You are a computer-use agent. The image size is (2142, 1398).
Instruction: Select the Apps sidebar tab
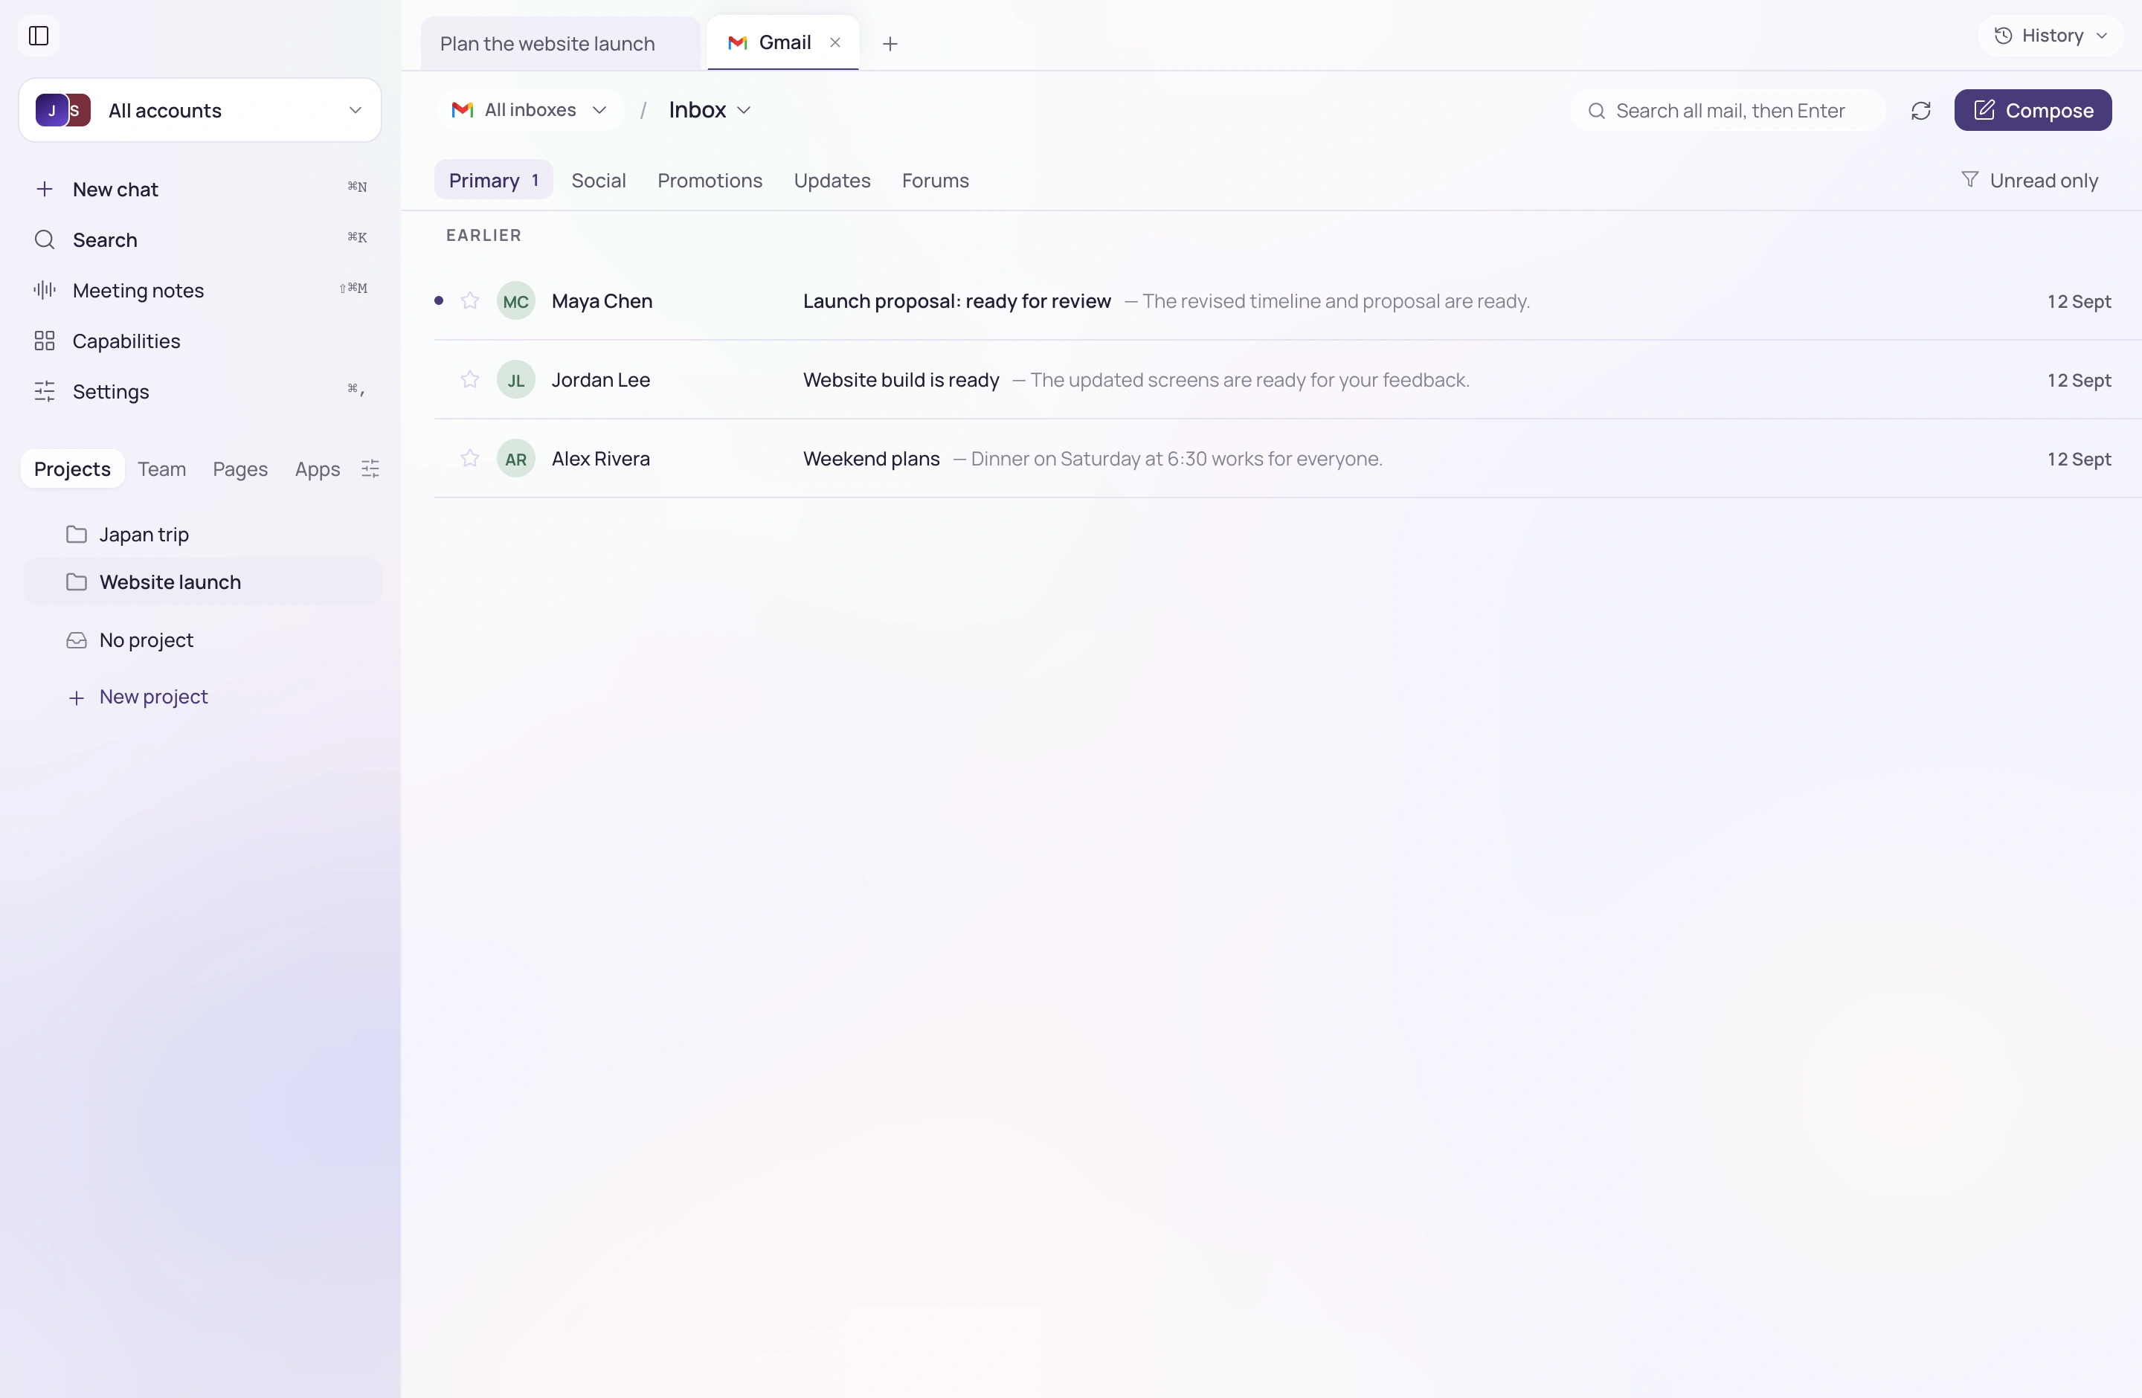click(x=317, y=468)
